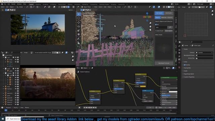Screen dimensions: 215x121
Task: Switch to Objects tab in asset panel
Action: tap(158, 17)
